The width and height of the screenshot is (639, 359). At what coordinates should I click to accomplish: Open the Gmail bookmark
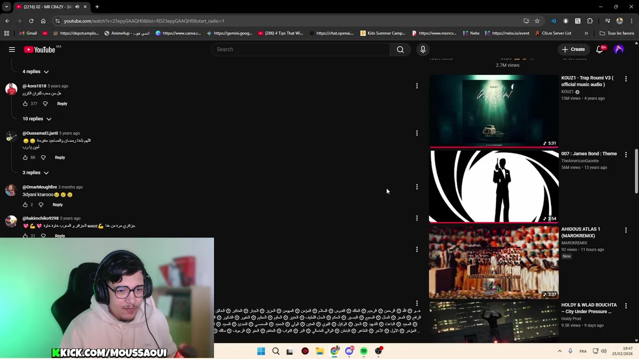28,33
